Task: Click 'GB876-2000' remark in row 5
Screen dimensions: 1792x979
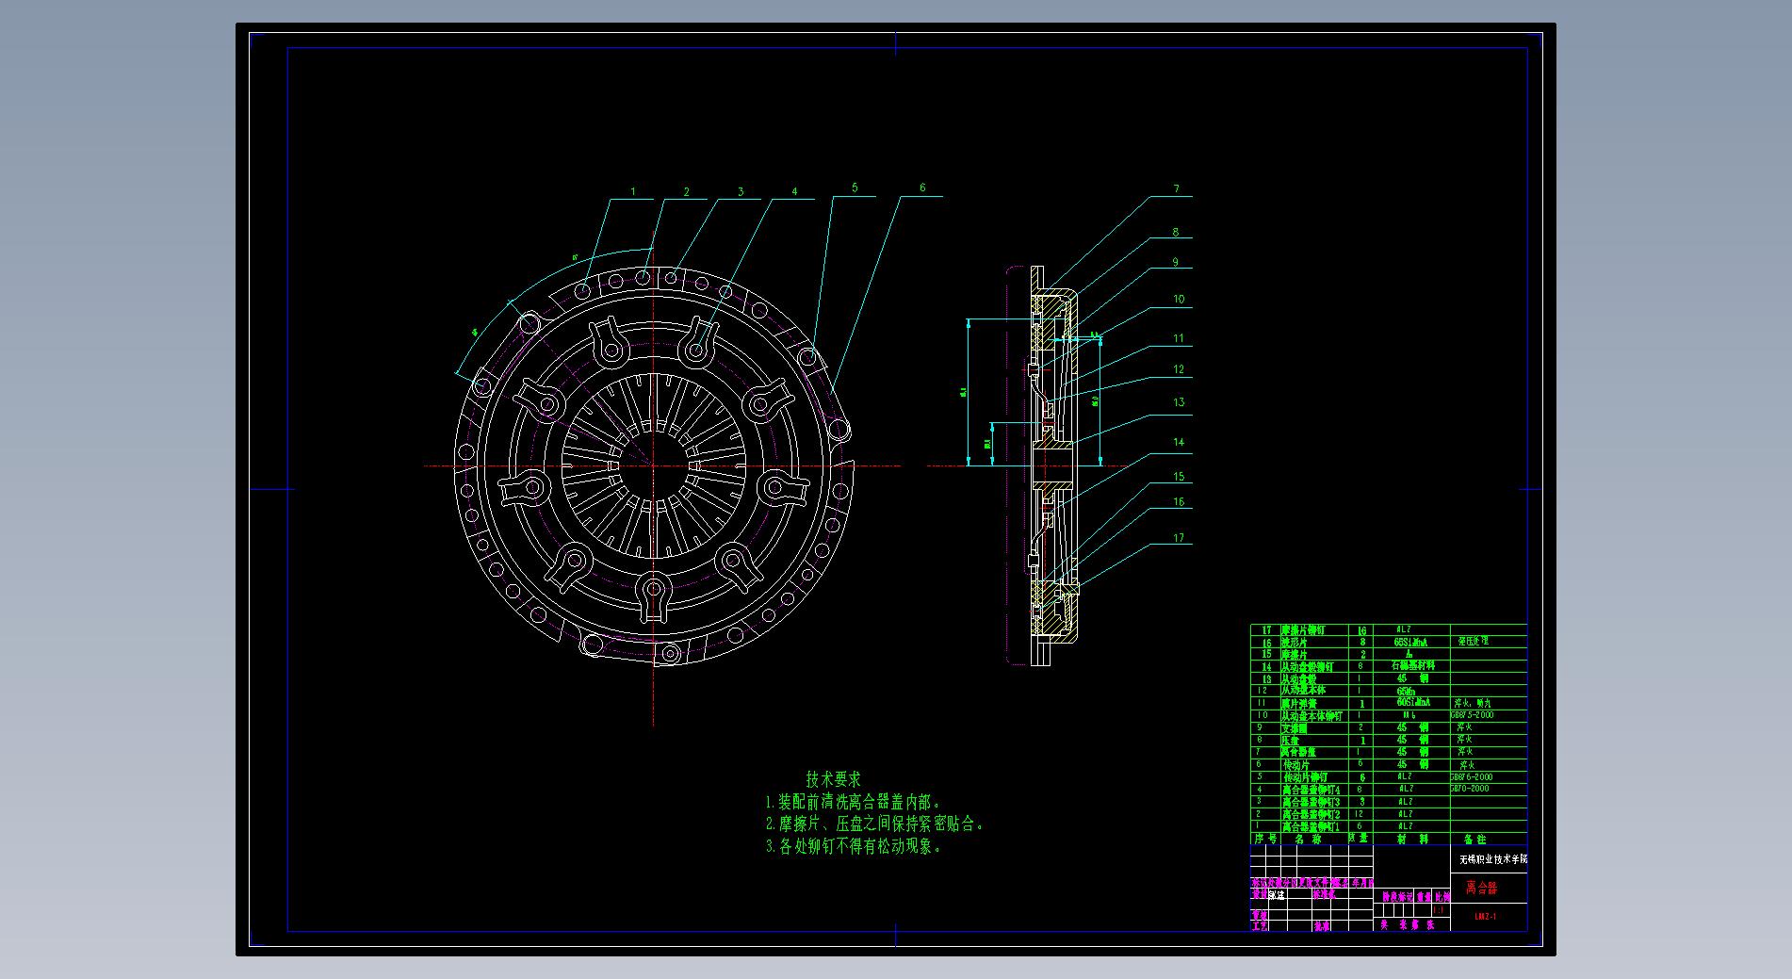Action: [x=1472, y=776]
